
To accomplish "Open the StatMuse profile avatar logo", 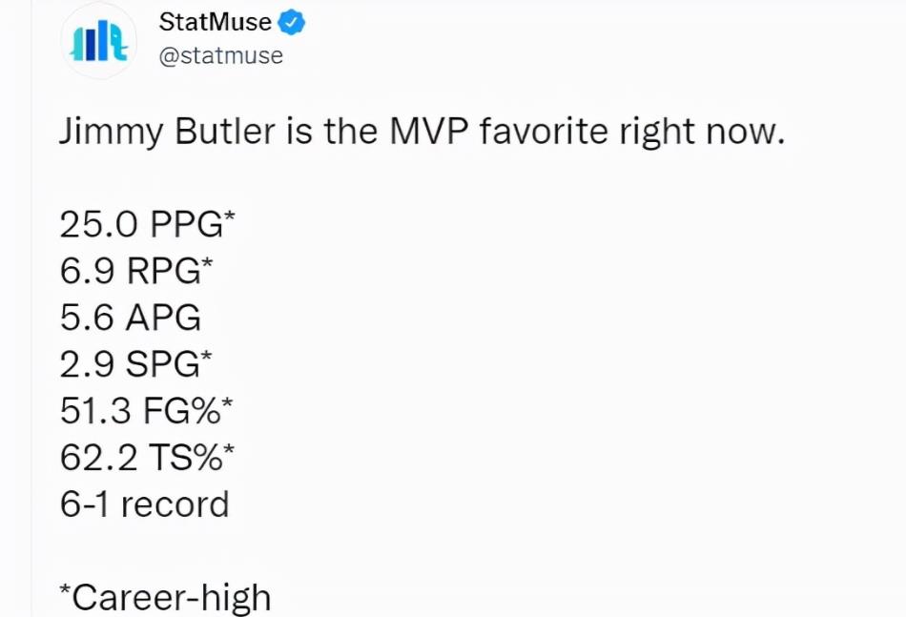I will tap(99, 41).
